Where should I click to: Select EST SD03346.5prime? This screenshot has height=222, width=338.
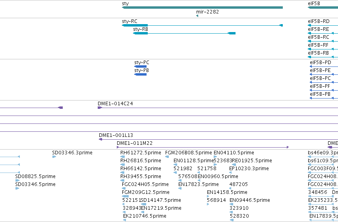click(x=35, y=184)
